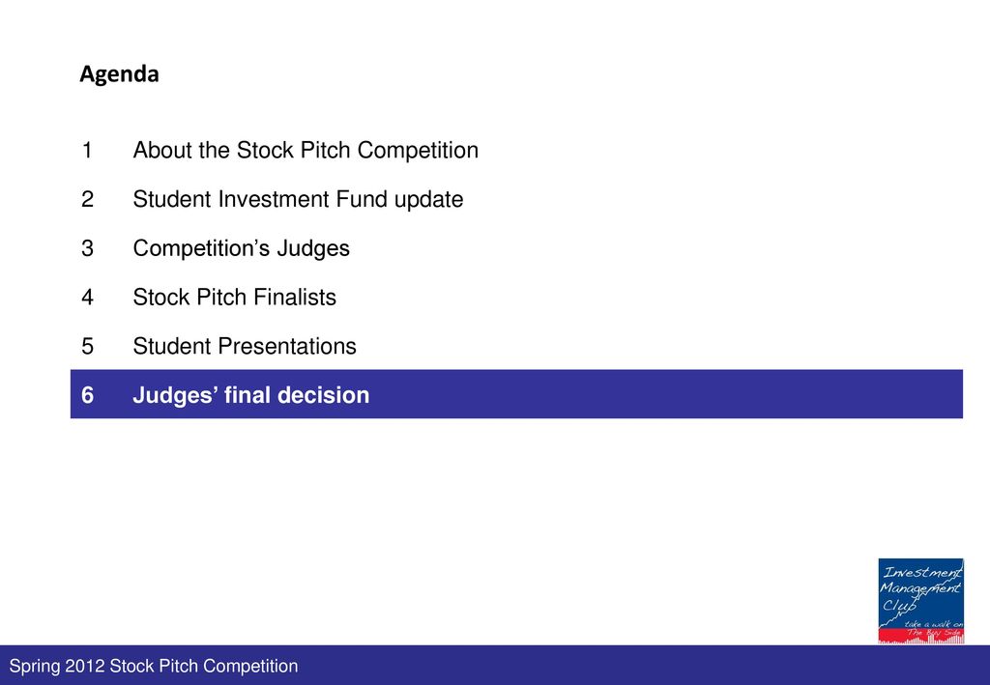Click the word Investment in the logo
990x685 pixels.
(922, 571)
